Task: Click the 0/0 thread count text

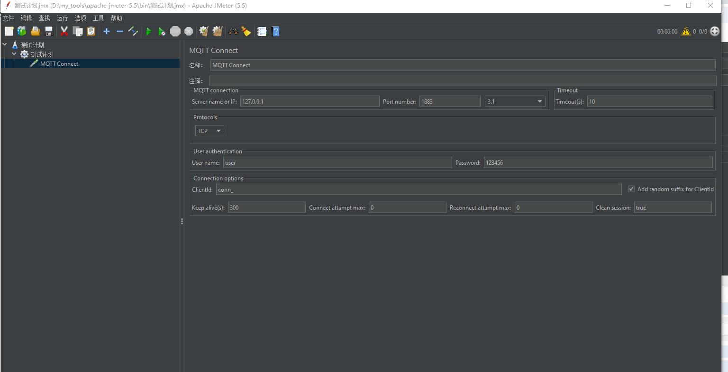Action: click(703, 32)
